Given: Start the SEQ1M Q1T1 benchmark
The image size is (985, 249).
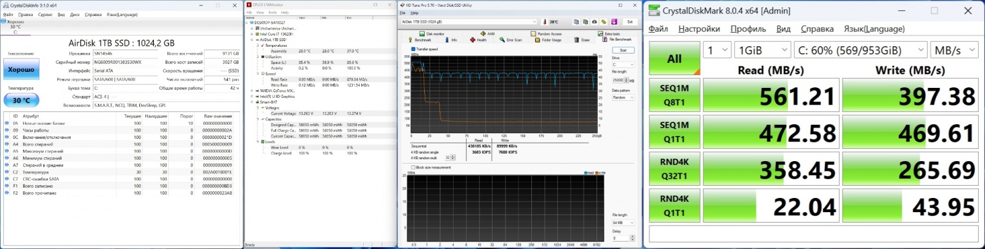Looking at the screenshot, I should [674, 132].
